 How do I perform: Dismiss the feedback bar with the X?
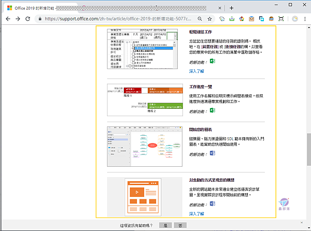coord(302,223)
